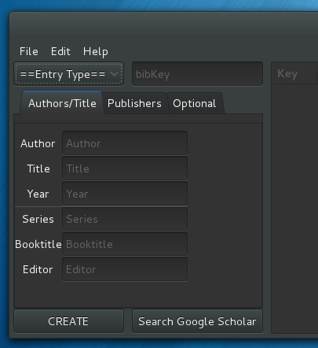
Task: Open the Help menu
Action: point(96,51)
